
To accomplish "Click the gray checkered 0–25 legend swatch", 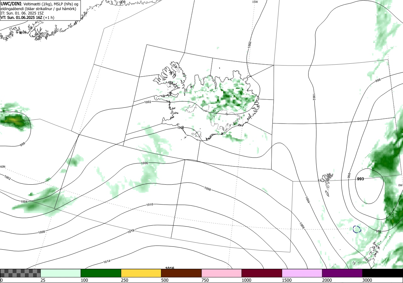I will (20, 273).
